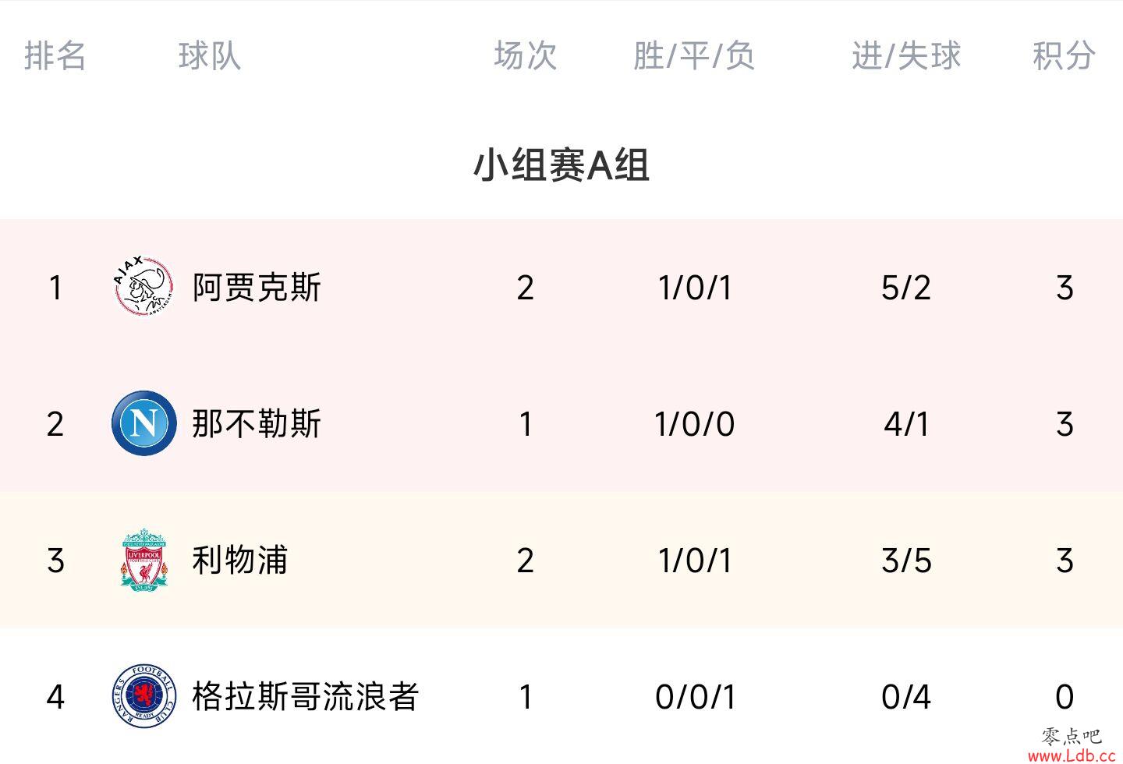Select the 小组赛A组 group heading
The image size is (1123, 764).
(x=561, y=164)
